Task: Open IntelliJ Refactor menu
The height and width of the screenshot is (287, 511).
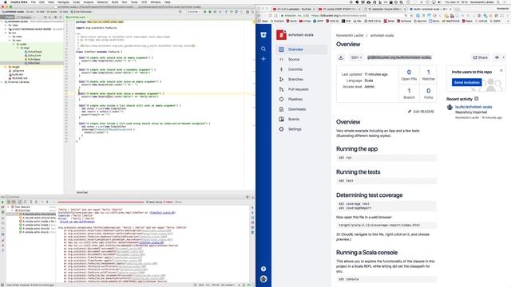Action: (102, 2)
